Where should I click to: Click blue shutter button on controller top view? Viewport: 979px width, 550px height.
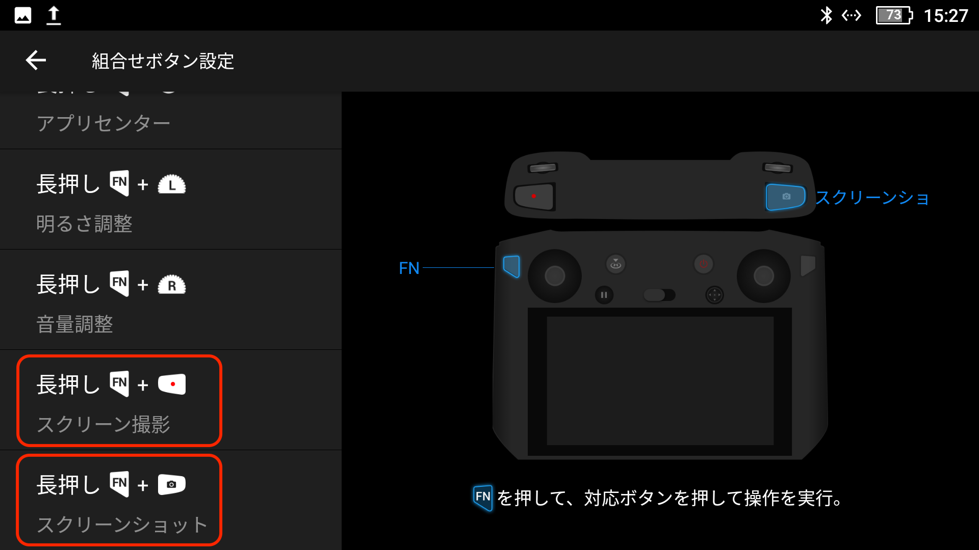coord(785,197)
